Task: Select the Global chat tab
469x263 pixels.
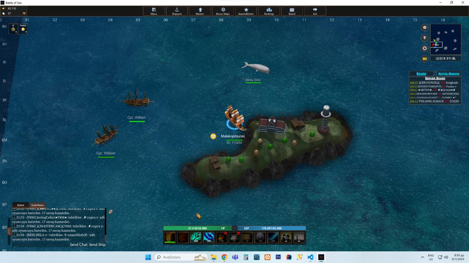Action: pos(21,205)
